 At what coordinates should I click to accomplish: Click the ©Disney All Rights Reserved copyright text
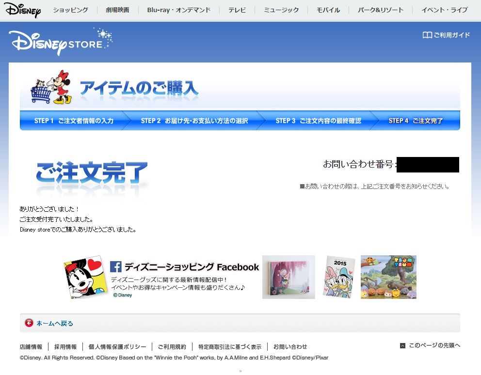174,358
